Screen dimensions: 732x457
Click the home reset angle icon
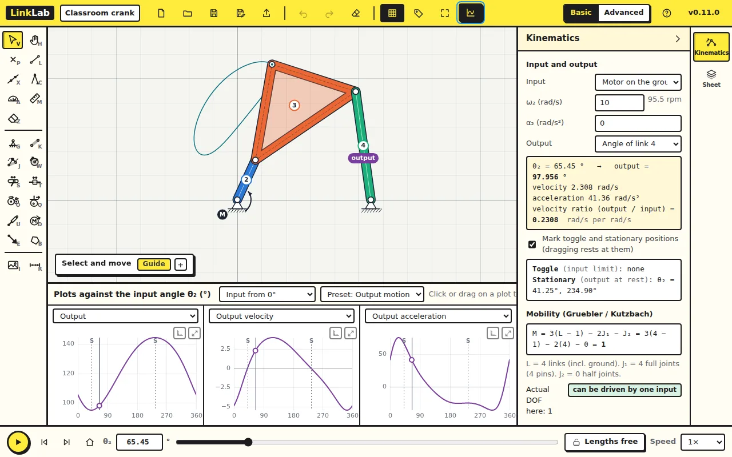90,442
